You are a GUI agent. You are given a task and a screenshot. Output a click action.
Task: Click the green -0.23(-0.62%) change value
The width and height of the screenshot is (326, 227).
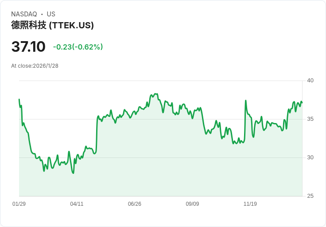click(78, 47)
